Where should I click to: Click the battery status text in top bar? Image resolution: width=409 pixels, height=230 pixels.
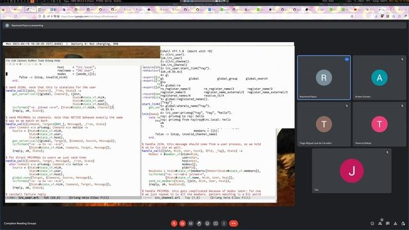click(x=95, y=44)
